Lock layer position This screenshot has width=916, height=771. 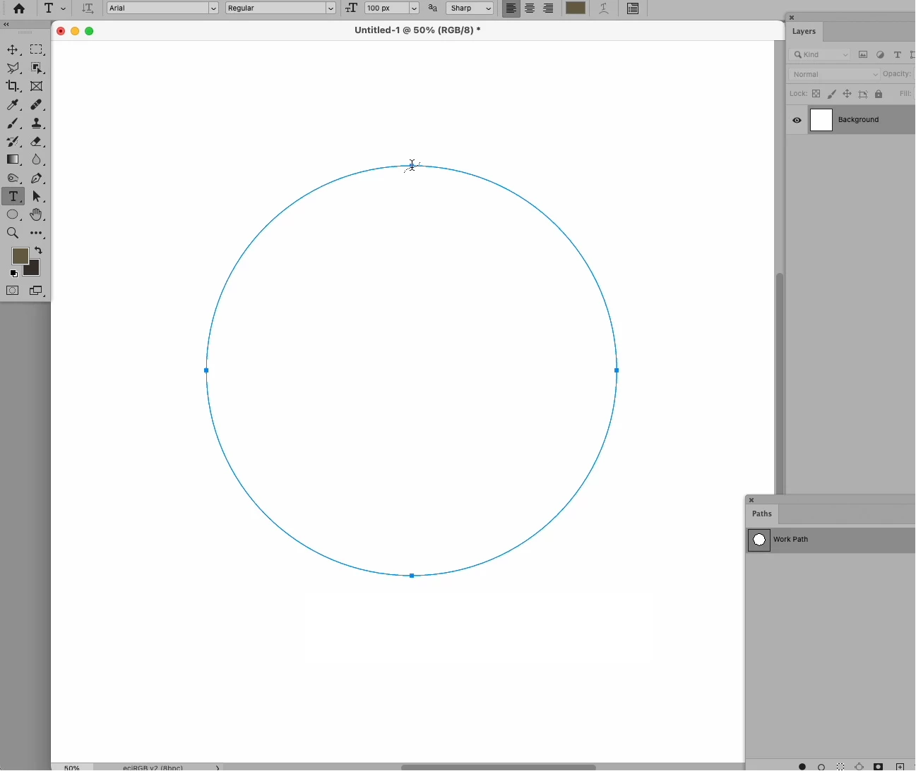847,95
